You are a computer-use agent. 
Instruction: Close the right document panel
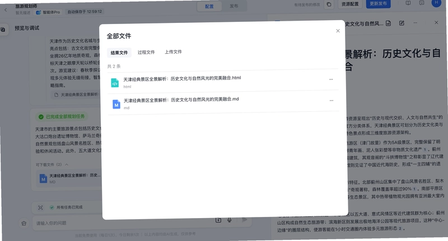pyautogui.click(x=436, y=22)
